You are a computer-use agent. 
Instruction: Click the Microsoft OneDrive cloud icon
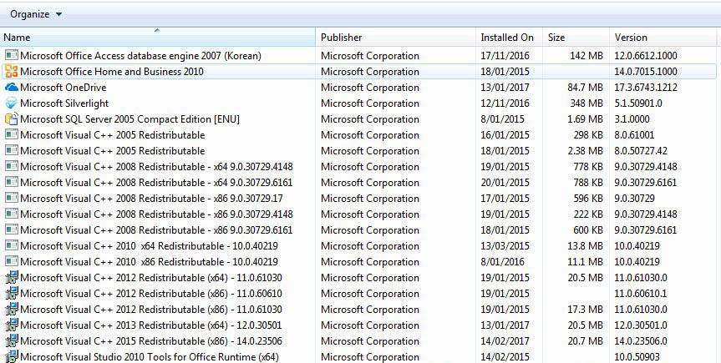(12, 87)
